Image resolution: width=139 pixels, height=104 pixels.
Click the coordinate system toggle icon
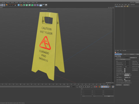pyautogui.click(x=7, y=5)
